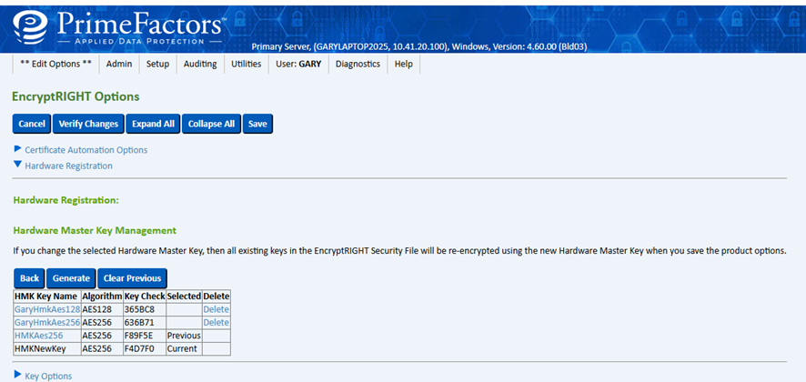Screen dimensions: 806x382
Task: Click the Generate button
Action: [x=71, y=278]
